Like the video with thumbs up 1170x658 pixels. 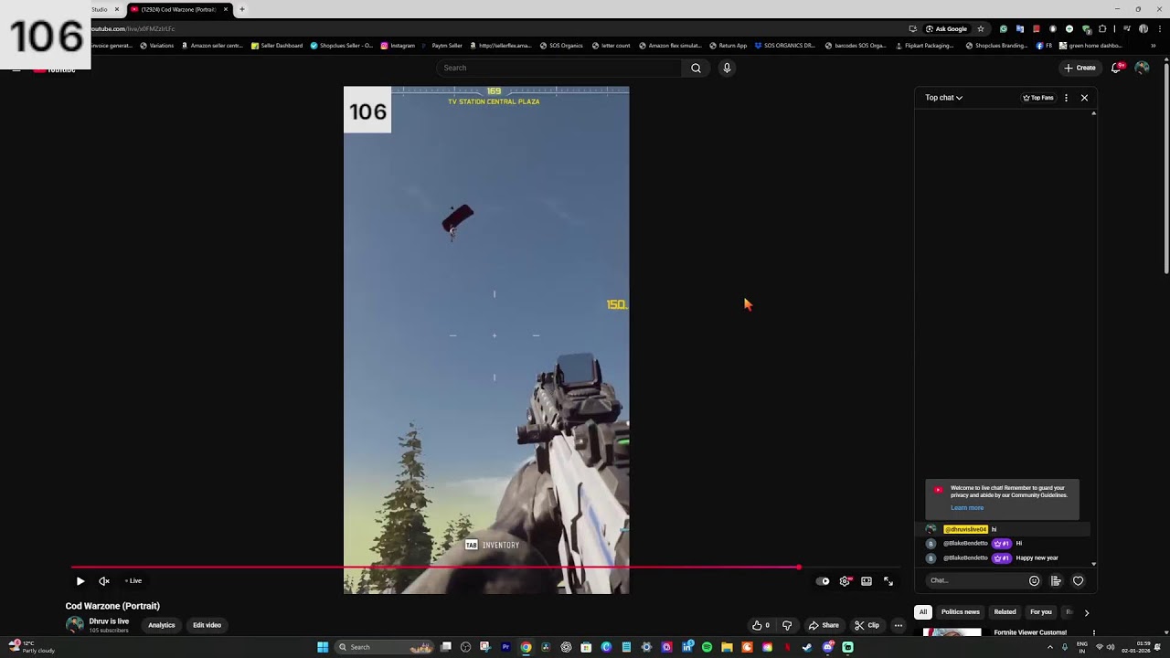pos(760,625)
